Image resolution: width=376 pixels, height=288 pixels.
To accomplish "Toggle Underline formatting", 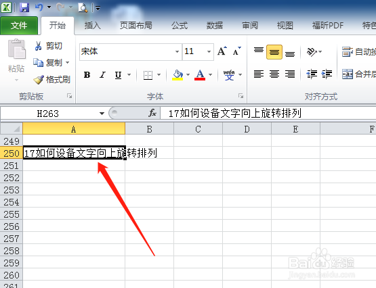I will pyautogui.click(x=118, y=75).
